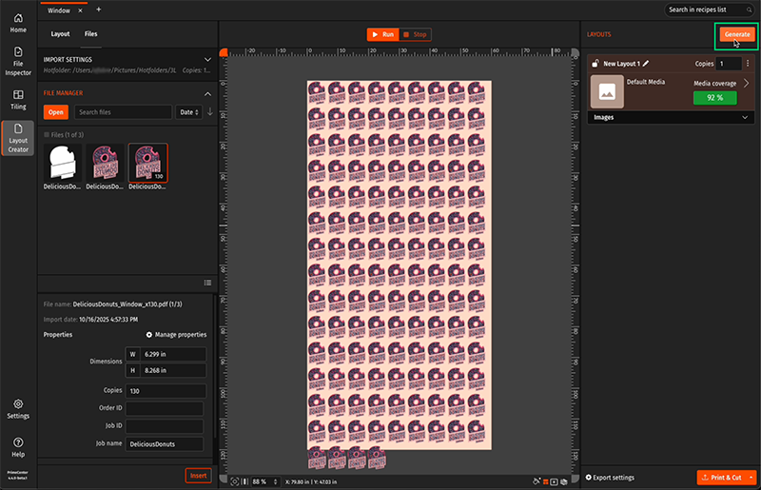The image size is (761, 490).
Task: Click the Copies field showing 130
Action: coord(166,391)
